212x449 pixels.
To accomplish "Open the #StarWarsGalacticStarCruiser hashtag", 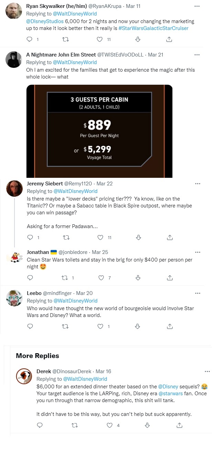I will pyautogui.click(x=153, y=28).
